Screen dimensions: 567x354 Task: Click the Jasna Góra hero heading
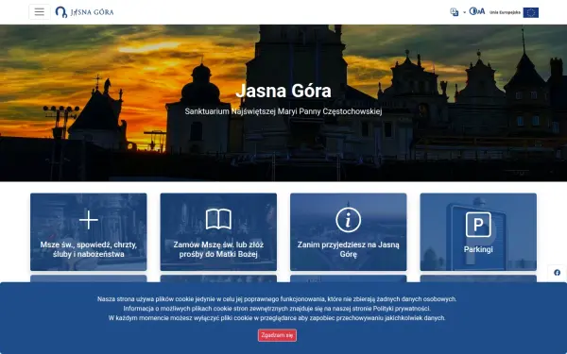pyautogui.click(x=283, y=91)
